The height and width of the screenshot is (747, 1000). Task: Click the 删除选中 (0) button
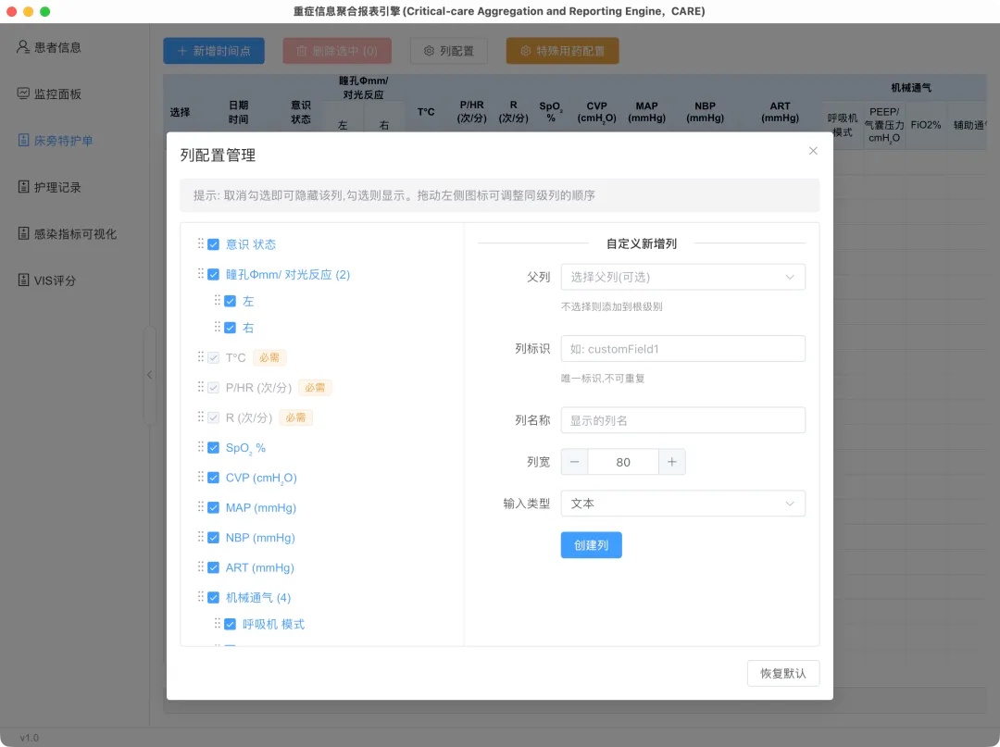[337, 51]
